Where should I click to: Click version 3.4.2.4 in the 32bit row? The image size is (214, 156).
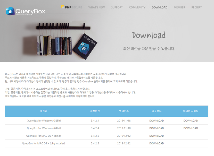click(x=95, y=120)
